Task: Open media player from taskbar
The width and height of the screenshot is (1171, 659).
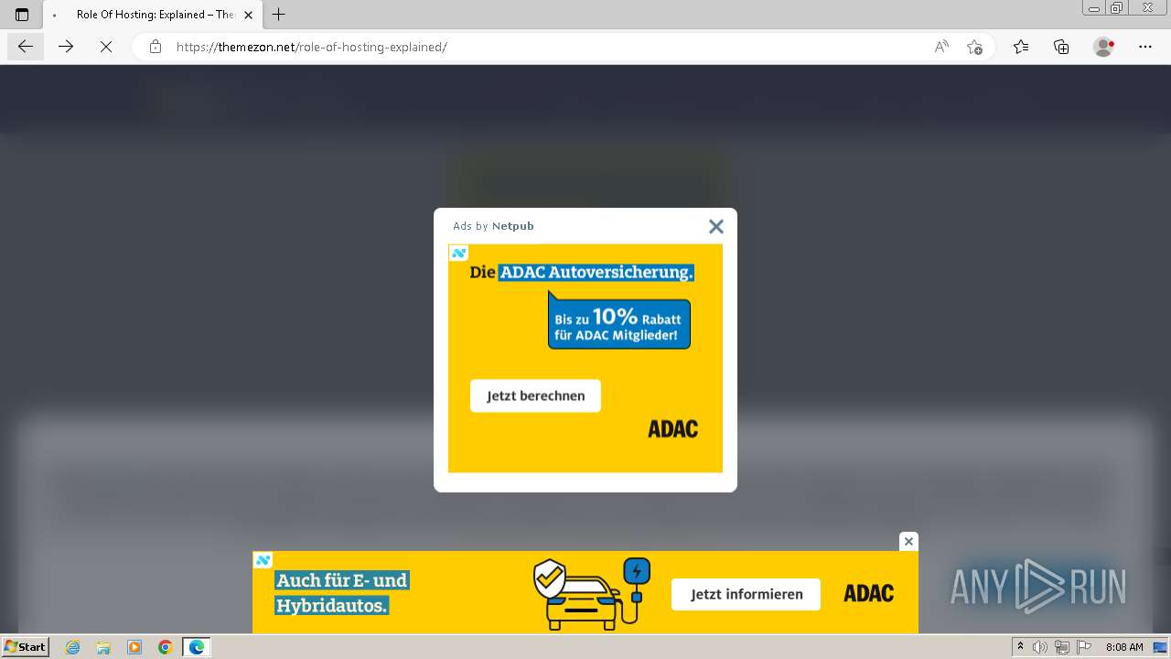Action: click(x=134, y=647)
